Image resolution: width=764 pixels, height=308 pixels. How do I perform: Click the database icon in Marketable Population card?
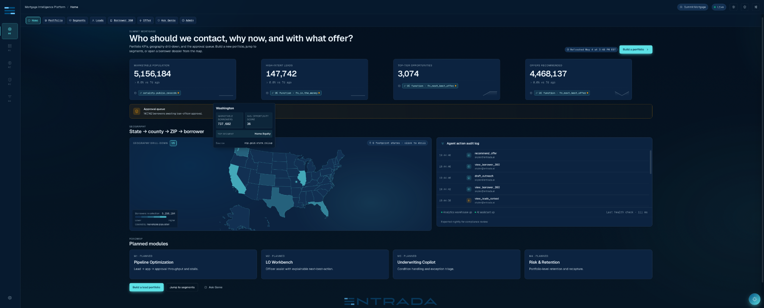click(135, 93)
